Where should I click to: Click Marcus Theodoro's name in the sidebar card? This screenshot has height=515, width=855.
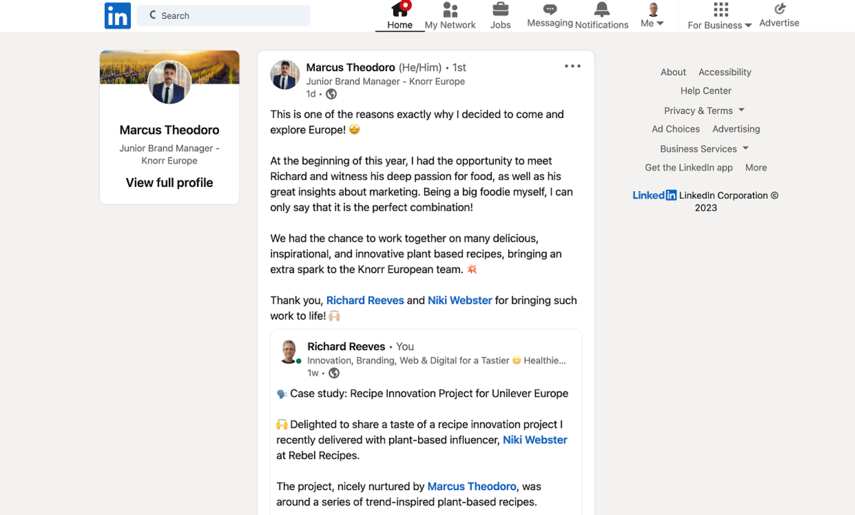pyautogui.click(x=169, y=130)
